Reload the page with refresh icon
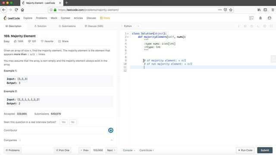The image size is (276, 155). tap(16, 10)
